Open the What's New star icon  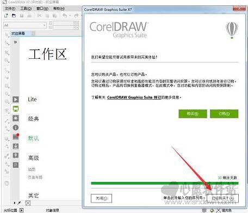(16, 118)
